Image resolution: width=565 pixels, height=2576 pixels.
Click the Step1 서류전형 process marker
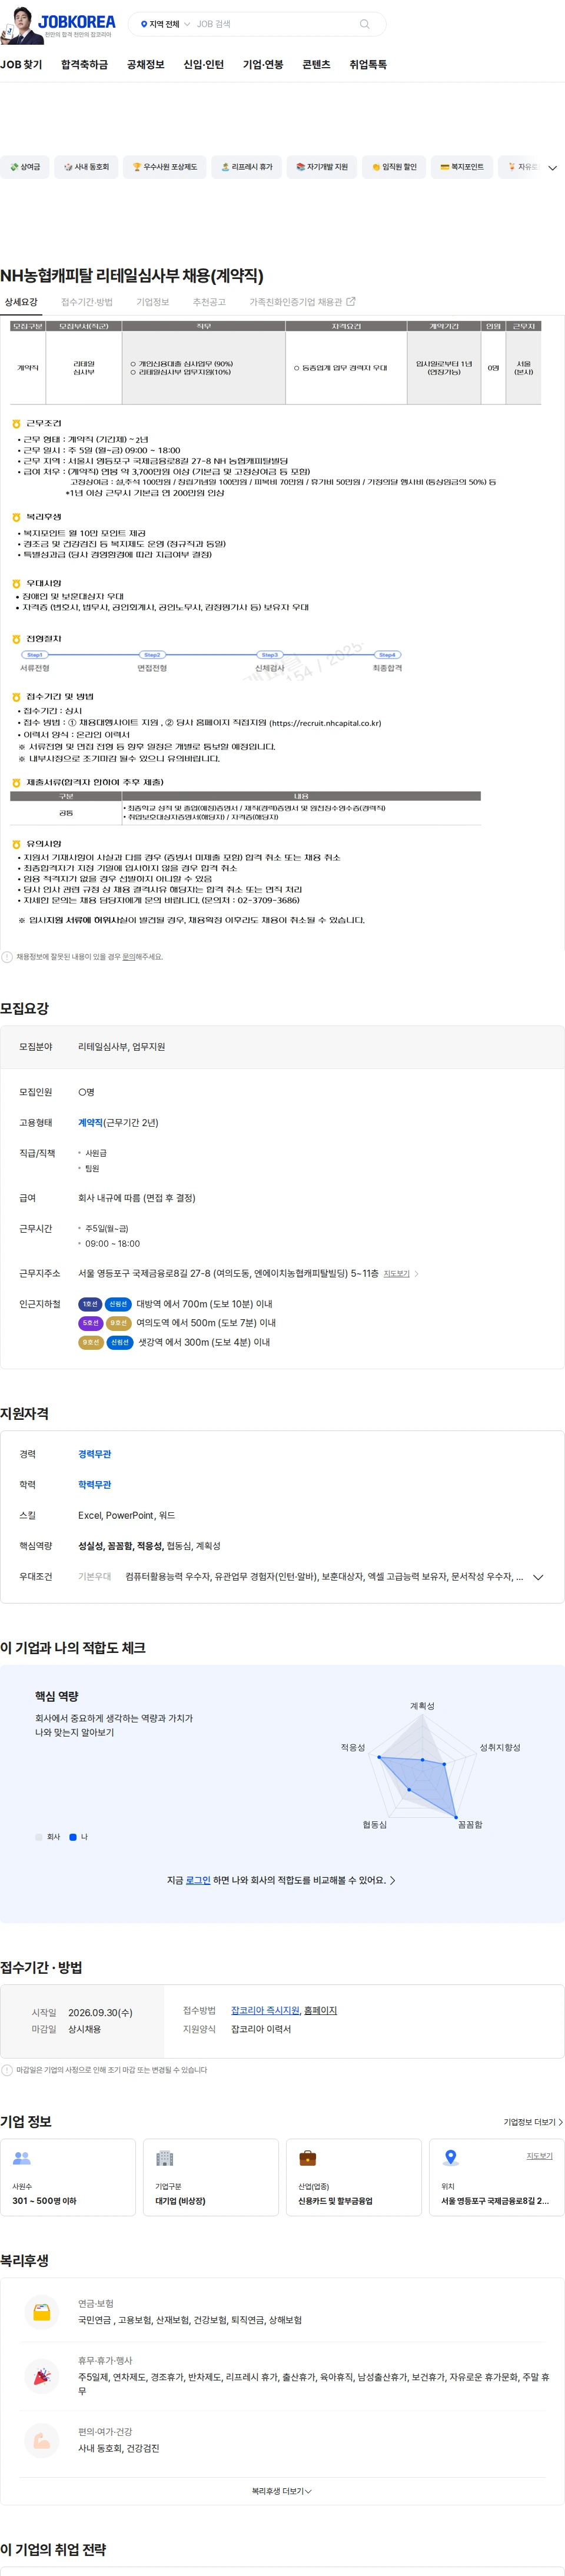[35, 655]
